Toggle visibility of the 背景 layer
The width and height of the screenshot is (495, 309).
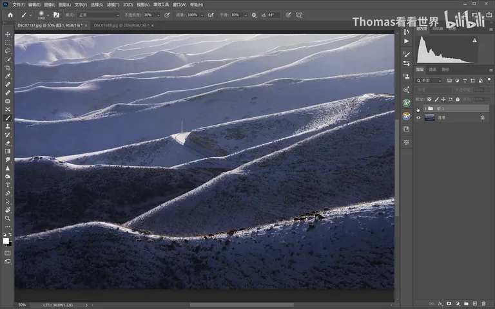[x=418, y=118]
